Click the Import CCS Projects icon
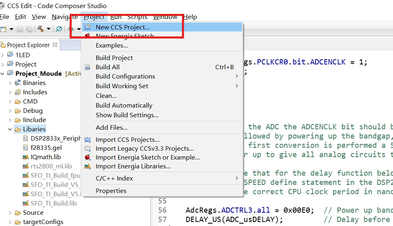Viewport: 393px width, 226px height. coord(88,139)
